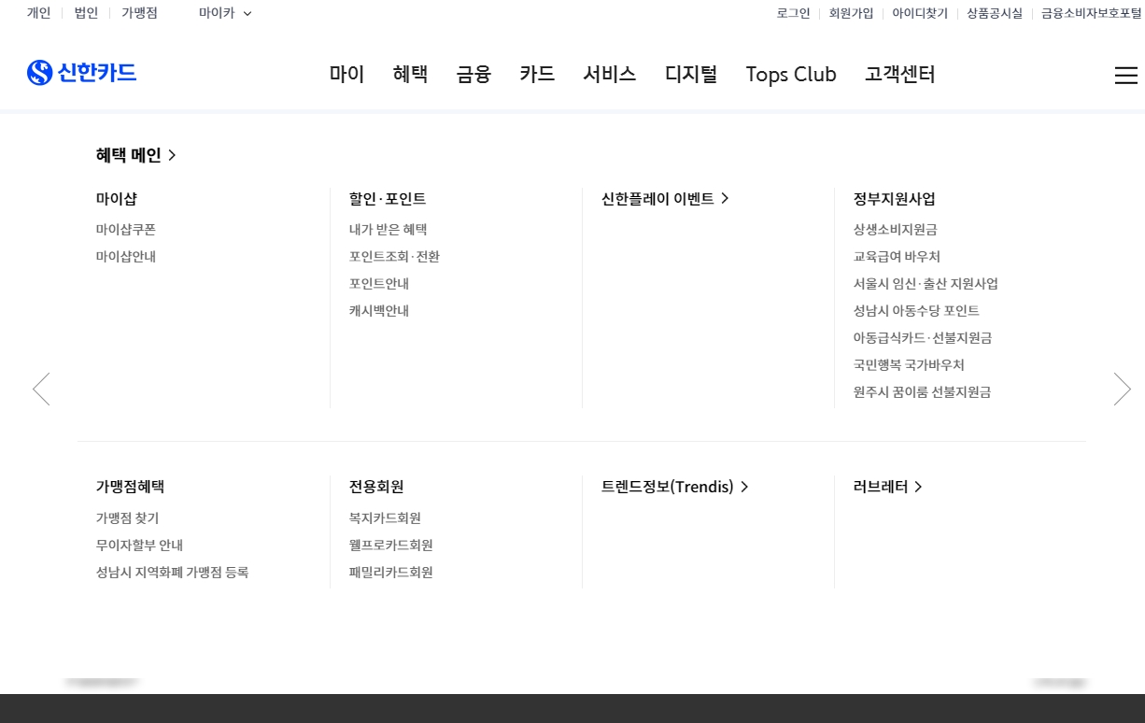
Task: Click the 로그인 link
Action: (x=794, y=13)
